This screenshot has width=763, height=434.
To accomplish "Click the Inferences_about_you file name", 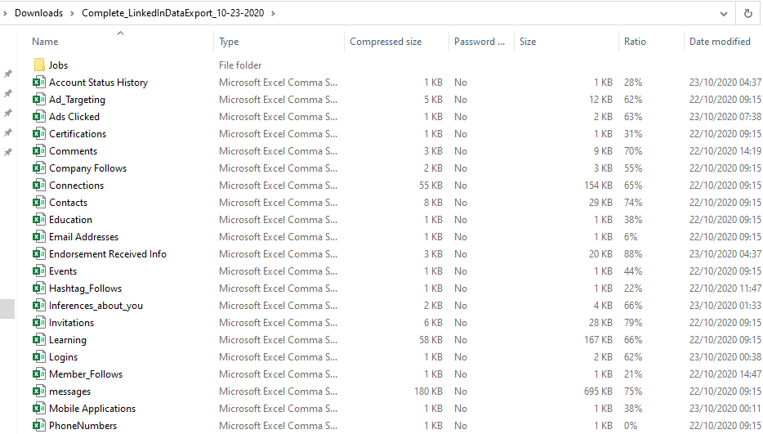I will click(96, 306).
